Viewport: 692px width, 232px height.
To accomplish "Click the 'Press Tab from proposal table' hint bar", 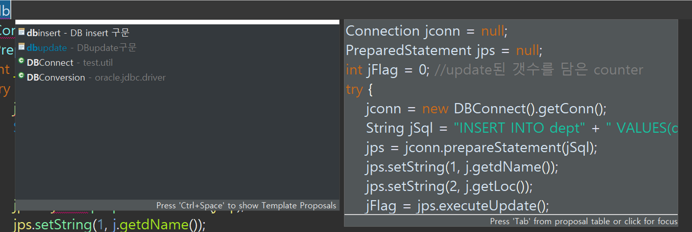I will (583, 221).
